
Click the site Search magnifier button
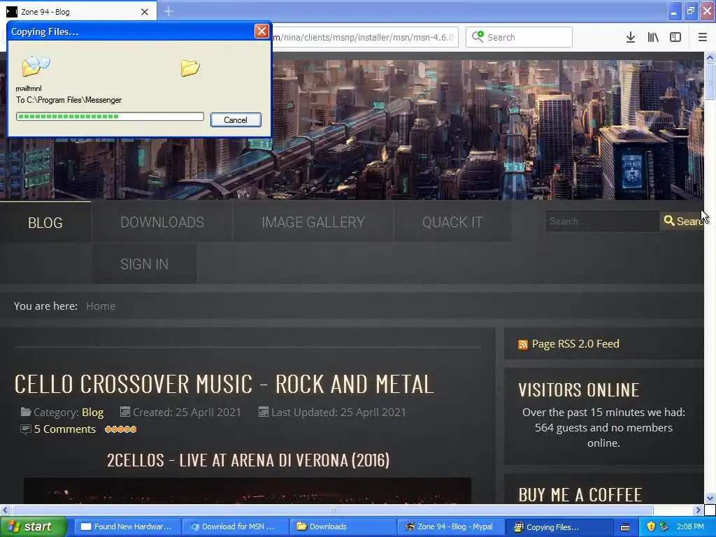(682, 221)
